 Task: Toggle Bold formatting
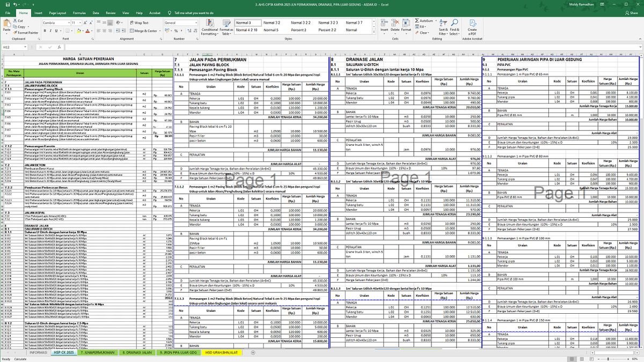click(x=44, y=31)
